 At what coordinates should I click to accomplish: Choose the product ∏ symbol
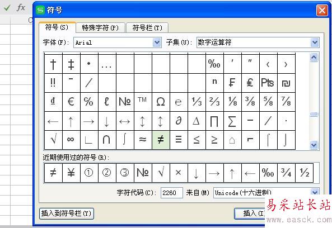pos(214,121)
